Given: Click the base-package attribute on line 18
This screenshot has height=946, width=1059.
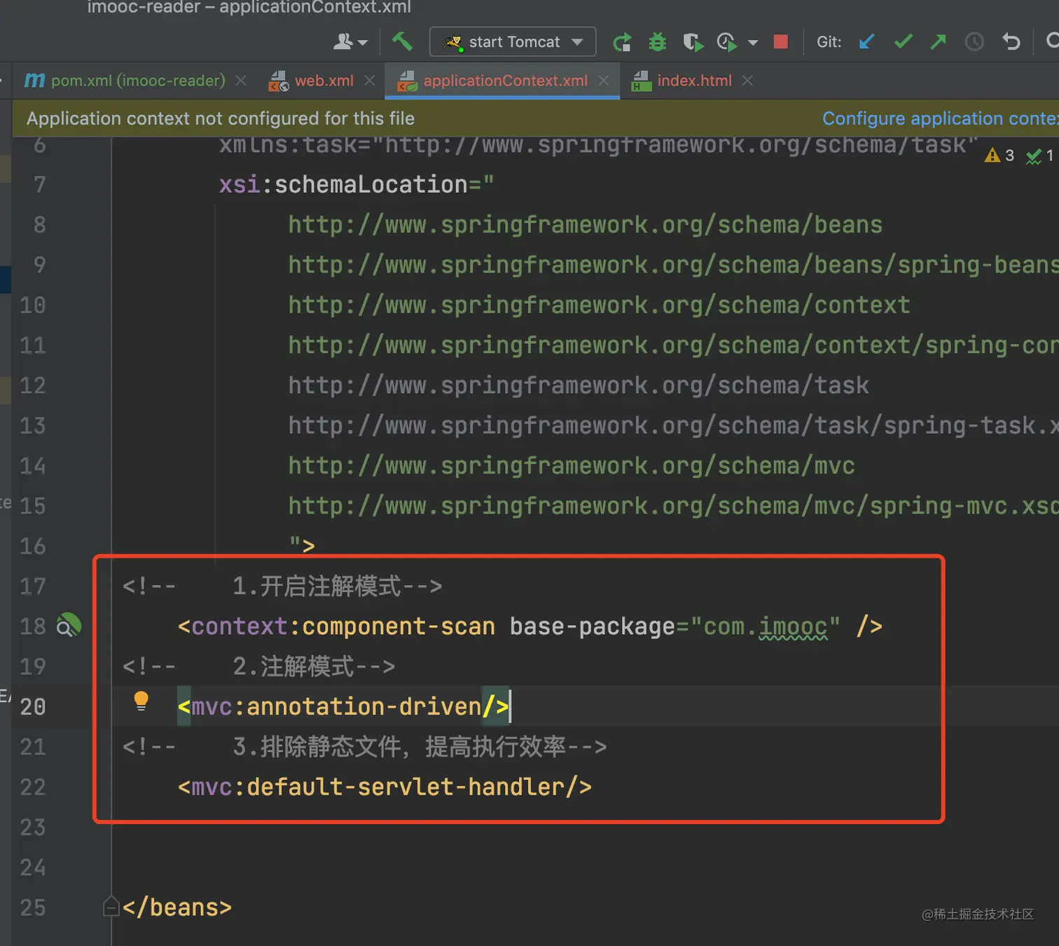Looking at the screenshot, I should point(593,626).
